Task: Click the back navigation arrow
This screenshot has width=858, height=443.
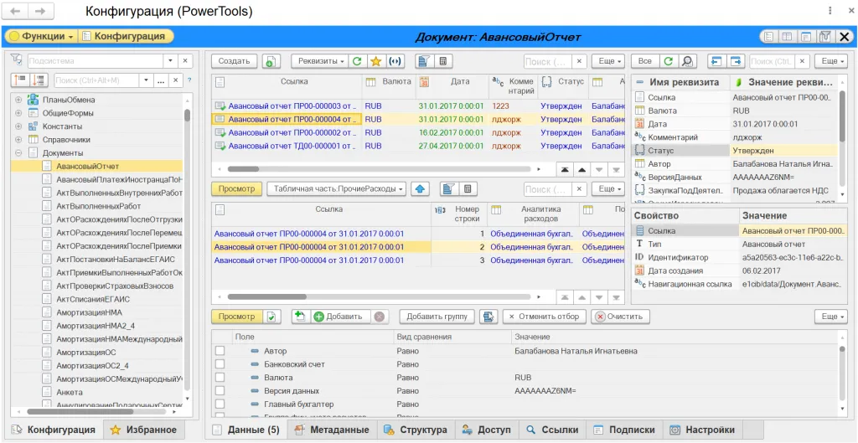Action: (x=17, y=12)
